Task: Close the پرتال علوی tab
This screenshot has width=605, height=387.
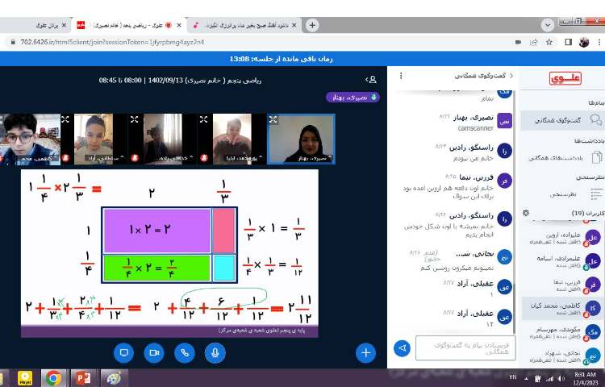Action: point(64,26)
